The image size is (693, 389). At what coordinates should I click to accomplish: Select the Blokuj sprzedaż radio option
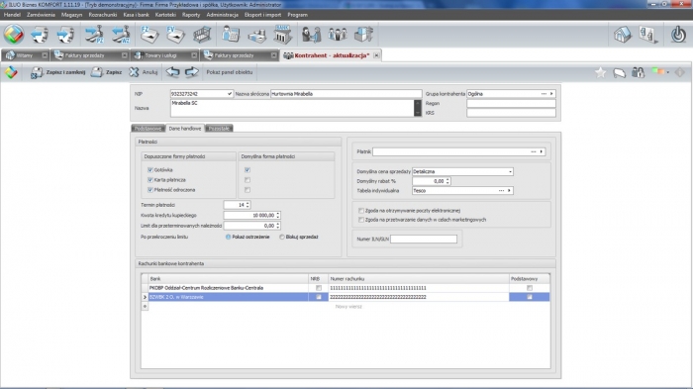pyautogui.click(x=281, y=237)
